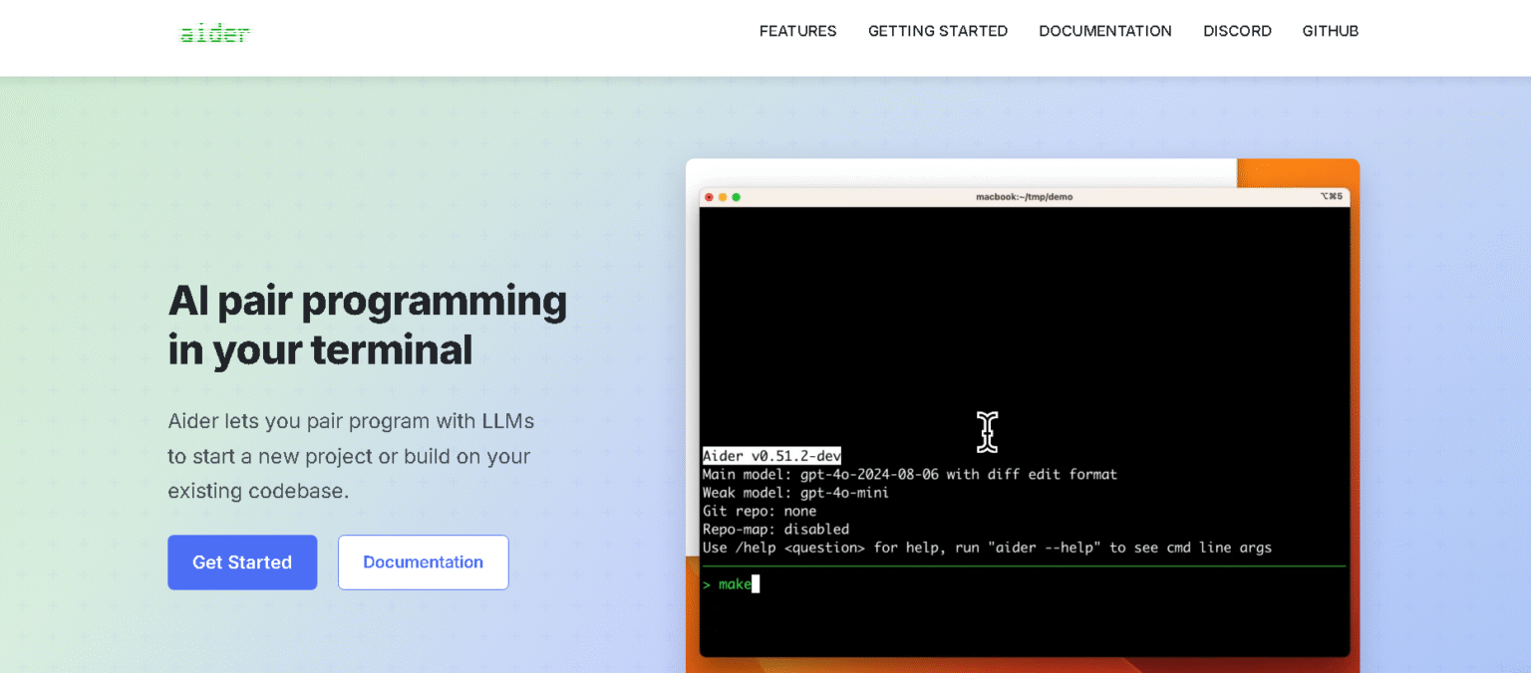Screen dimensions: 1531x673
Task: Click the yellow minimize dot on the terminal window
Action: point(722,197)
